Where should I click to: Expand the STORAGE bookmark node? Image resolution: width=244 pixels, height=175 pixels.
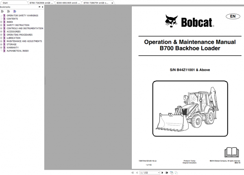1,44
